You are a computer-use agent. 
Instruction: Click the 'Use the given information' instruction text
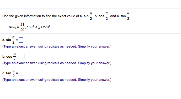pos(41,16)
